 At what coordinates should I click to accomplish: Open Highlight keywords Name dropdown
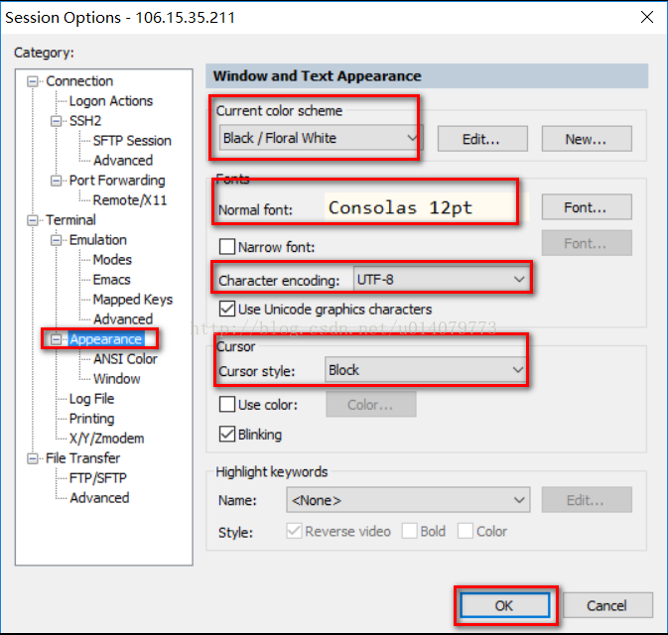[408, 500]
